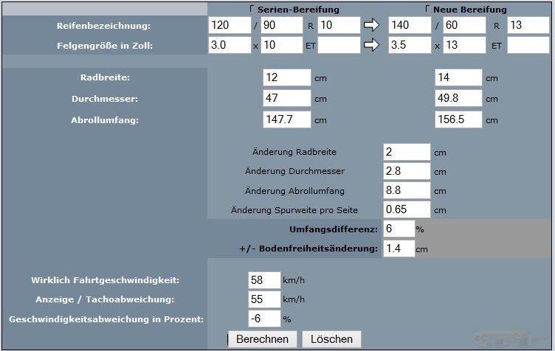
Task: Focus the Umfangsdifferenz percent field
Action: [x=398, y=229]
